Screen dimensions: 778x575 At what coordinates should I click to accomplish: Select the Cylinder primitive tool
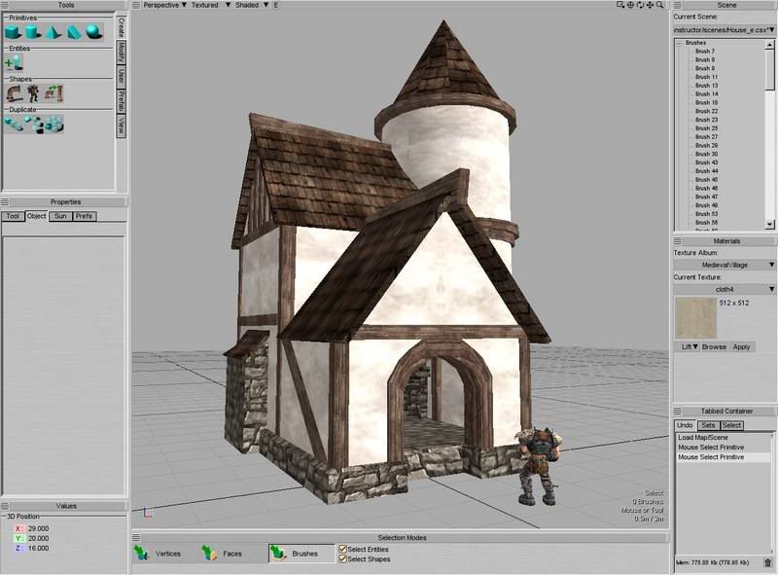click(33, 31)
